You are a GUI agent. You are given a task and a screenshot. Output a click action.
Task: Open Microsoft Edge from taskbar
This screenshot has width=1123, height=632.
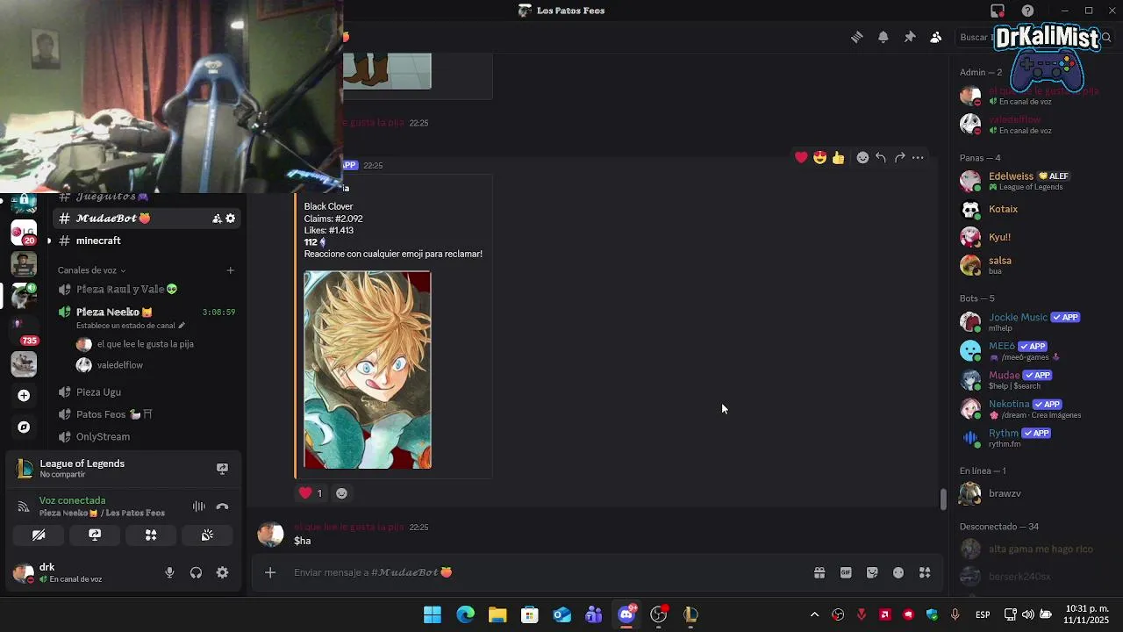pos(465,614)
